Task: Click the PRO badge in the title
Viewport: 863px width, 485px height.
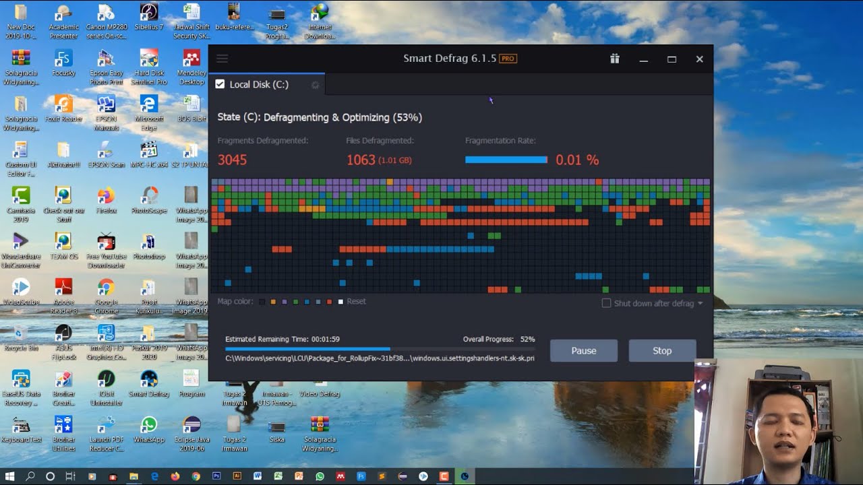Action: coord(508,59)
